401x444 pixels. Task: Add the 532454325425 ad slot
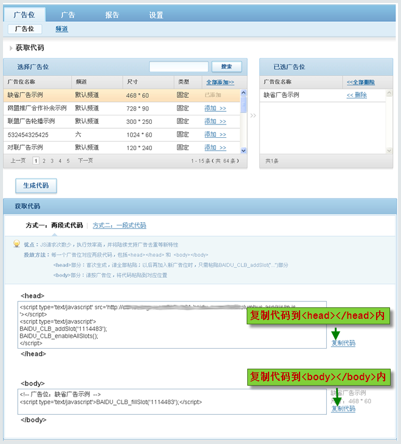pos(215,134)
